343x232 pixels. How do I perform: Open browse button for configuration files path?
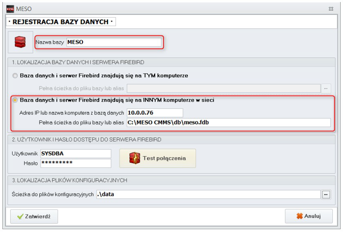(x=325, y=194)
